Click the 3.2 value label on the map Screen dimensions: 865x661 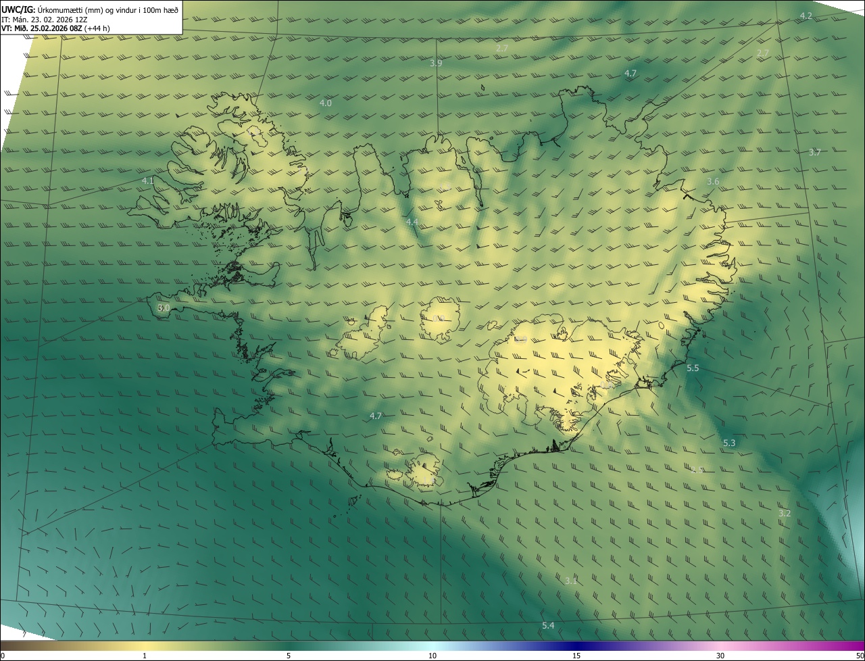point(784,513)
